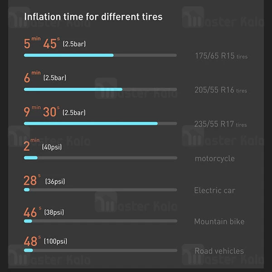Click the "235/55 R17 tires" label
Screen dimensions: 272x272
tap(221, 124)
